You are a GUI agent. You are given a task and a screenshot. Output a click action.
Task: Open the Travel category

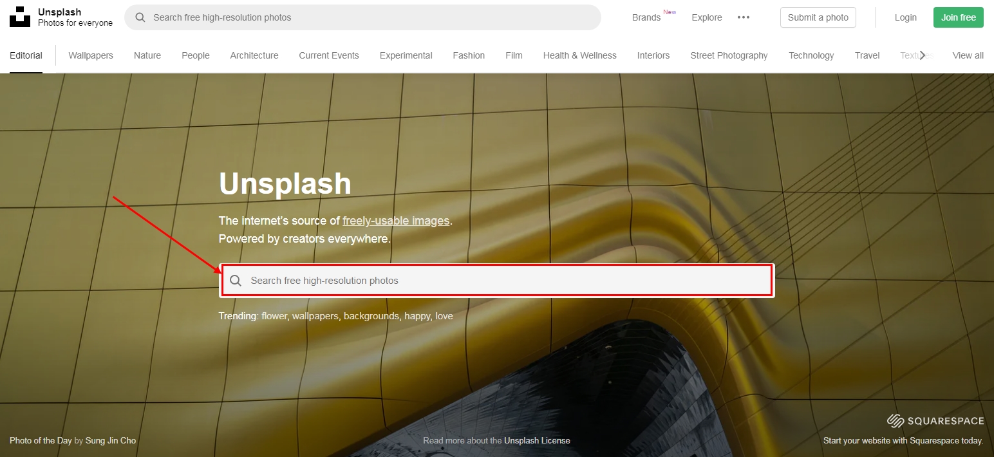tap(867, 55)
